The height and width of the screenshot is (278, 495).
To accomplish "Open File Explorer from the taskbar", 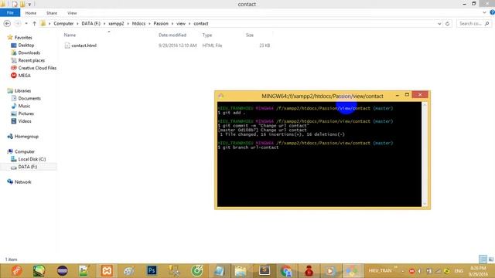I will (x=241, y=271).
